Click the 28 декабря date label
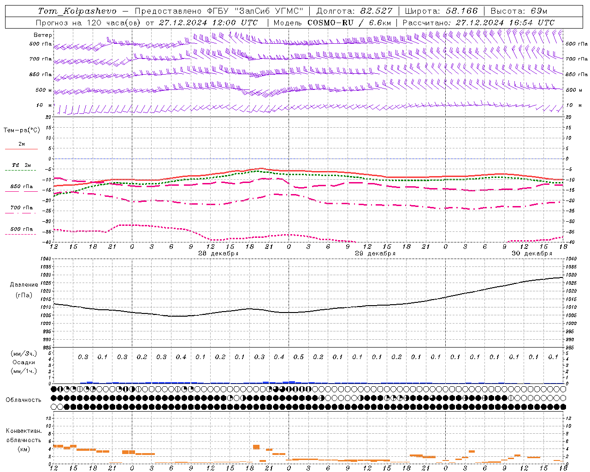Viewport: 590px width, 472px height. point(218,254)
